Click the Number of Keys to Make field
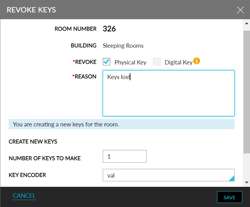This screenshot has height=207, width=250. pos(125,156)
